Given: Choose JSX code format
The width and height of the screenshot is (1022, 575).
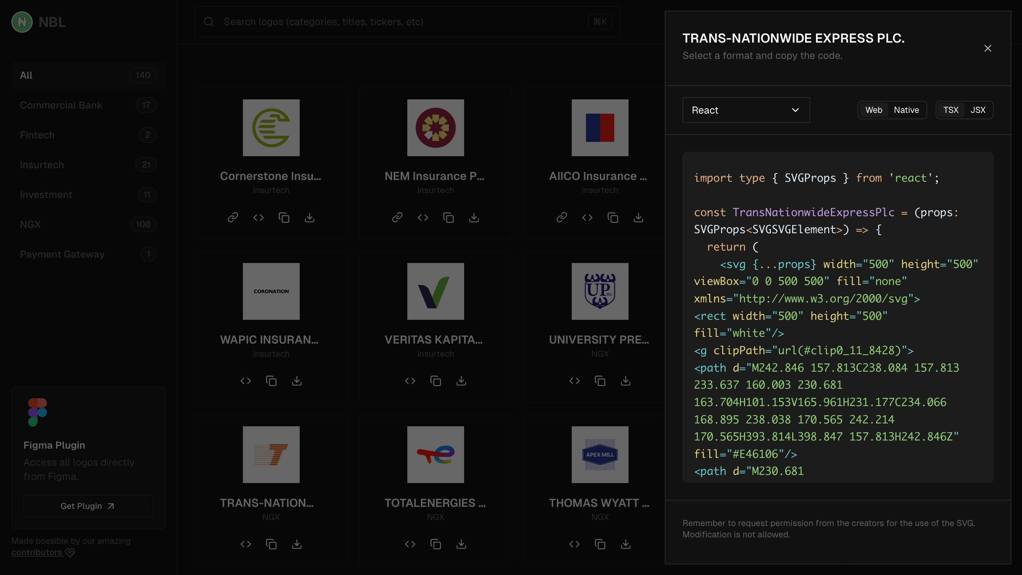Looking at the screenshot, I should (978, 110).
